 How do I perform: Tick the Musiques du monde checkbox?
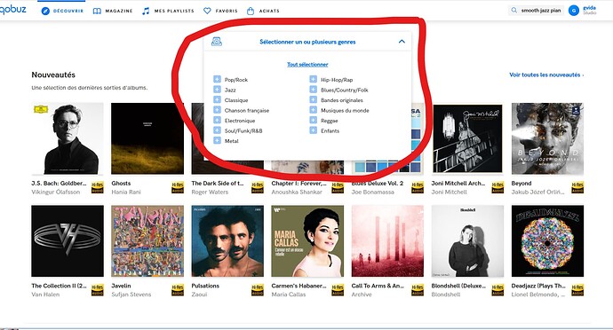[x=313, y=110]
